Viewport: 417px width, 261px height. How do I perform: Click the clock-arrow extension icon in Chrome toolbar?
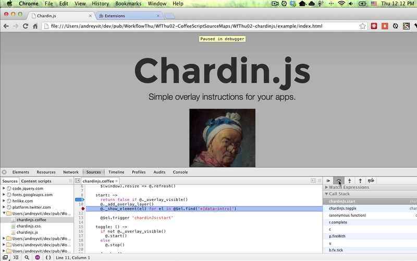pos(396,26)
